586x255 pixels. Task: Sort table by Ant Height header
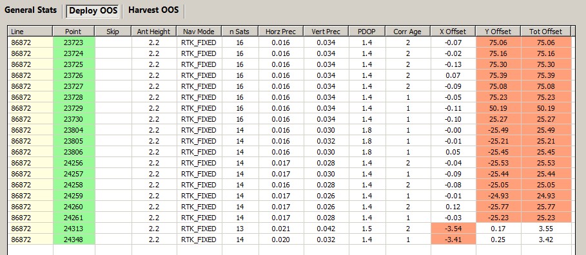[x=153, y=32]
